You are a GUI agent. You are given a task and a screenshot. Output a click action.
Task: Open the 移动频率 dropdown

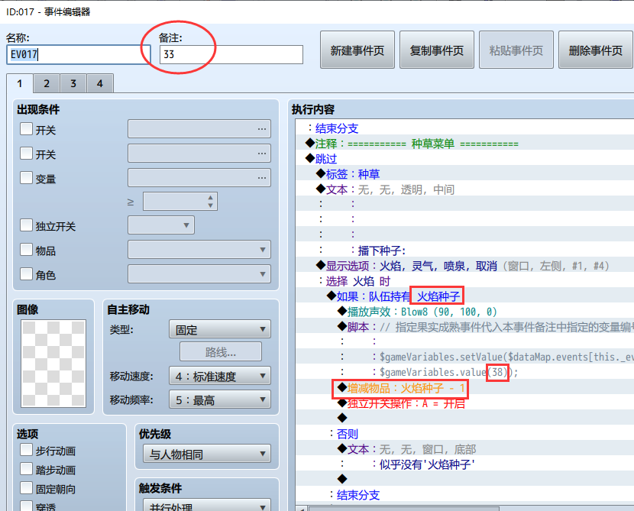pyautogui.click(x=220, y=399)
